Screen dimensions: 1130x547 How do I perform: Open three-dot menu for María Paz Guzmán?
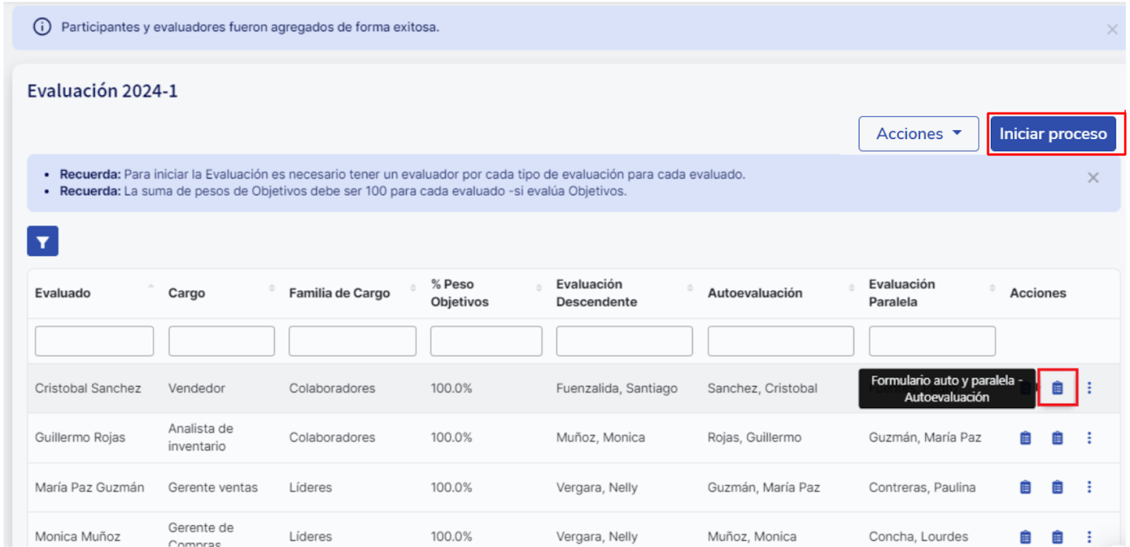(x=1089, y=487)
